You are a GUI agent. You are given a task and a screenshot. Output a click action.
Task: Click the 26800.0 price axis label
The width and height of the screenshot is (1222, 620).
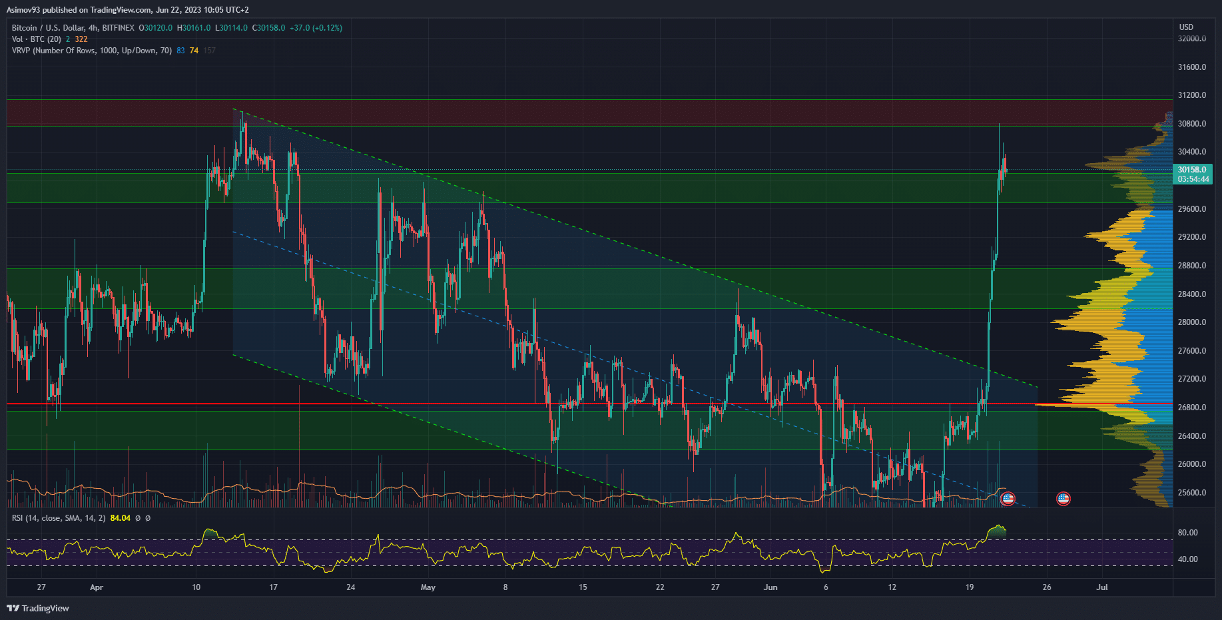[1192, 408]
